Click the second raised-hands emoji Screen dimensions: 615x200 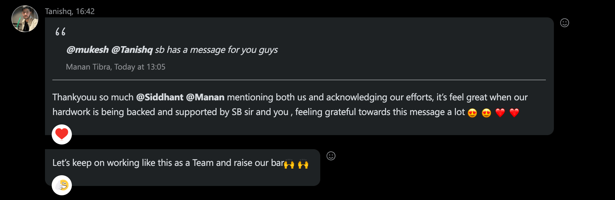pos(303,164)
